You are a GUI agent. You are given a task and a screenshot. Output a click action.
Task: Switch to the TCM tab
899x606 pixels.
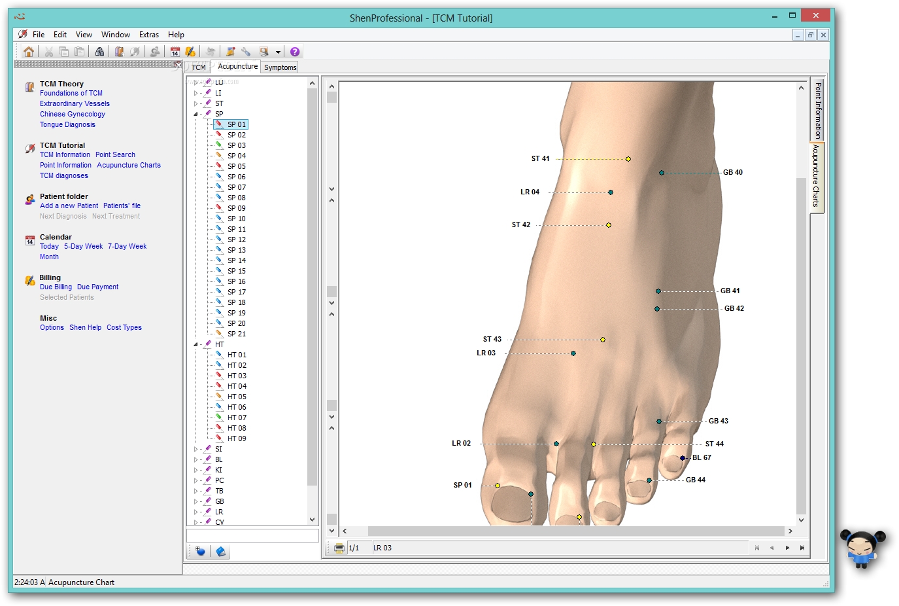199,67
